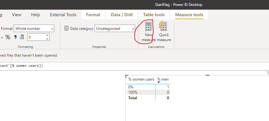Screen dimensions: 269x121
Task: Open currency format dropdown chevron
Action: click(x=2, y=37)
